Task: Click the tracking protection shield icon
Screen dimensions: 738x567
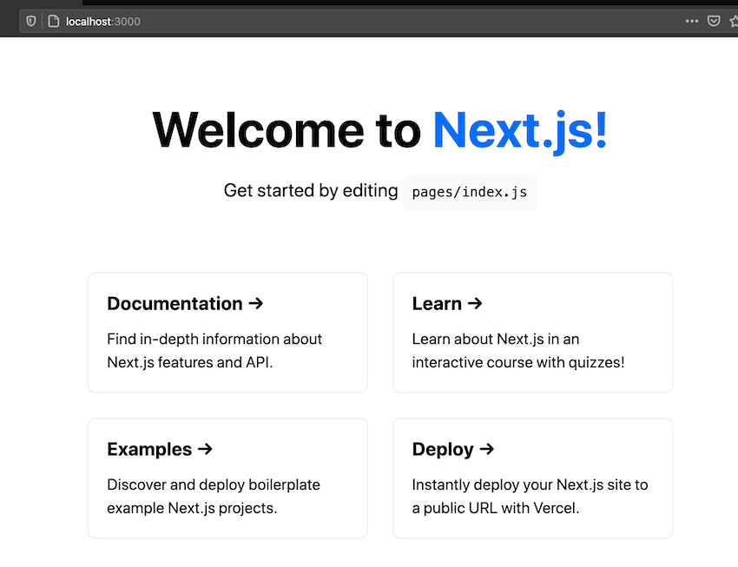Action: pos(31,21)
